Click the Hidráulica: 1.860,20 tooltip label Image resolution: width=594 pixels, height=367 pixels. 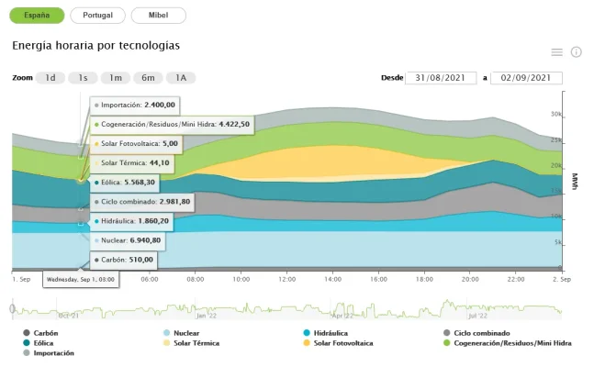[x=131, y=221]
